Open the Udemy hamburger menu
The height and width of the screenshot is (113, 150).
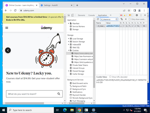7,28
